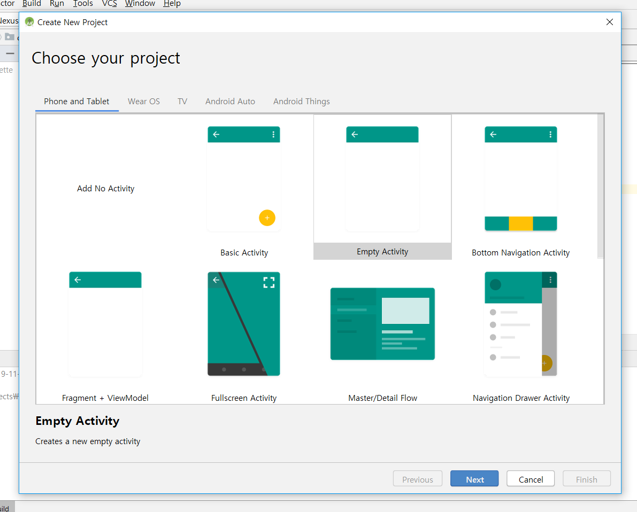Viewport: 637px width, 512px height.
Task: Select the Basic Activity template thumbnail
Action: point(244,179)
